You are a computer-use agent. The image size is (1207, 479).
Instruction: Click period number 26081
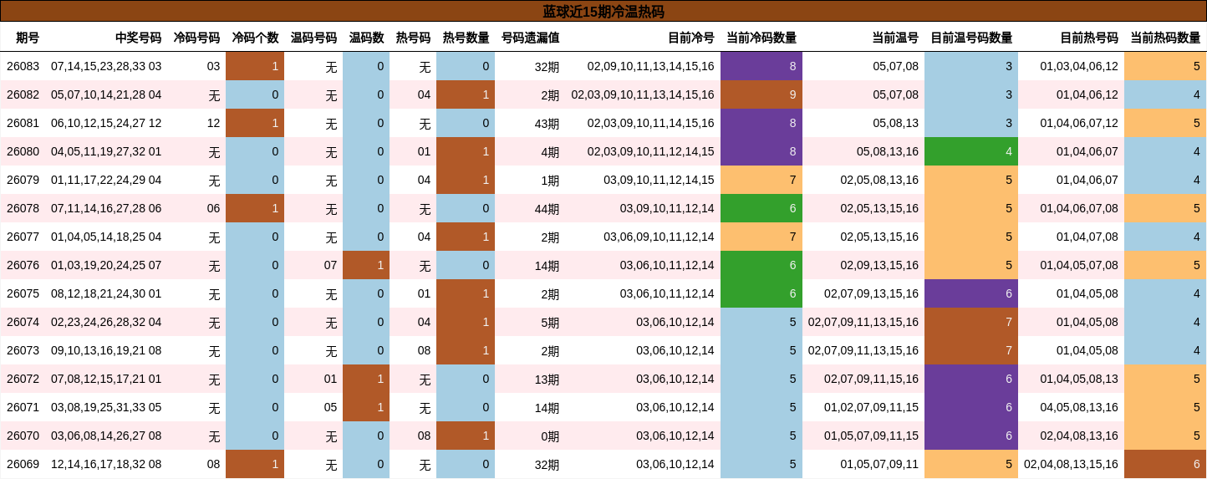coord(23,123)
